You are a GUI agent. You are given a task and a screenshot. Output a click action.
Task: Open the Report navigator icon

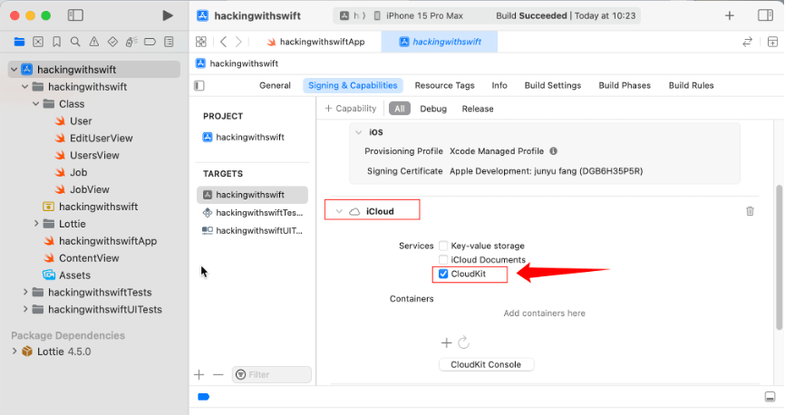click(x=169, y=42)
